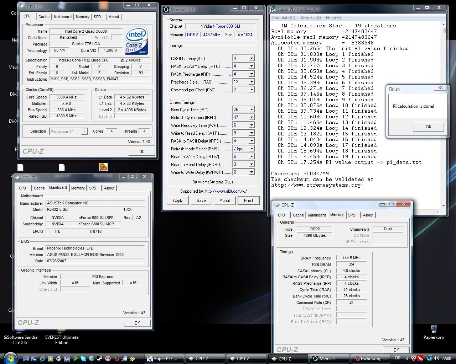Select Memory tab in CPU-Z mainboard window

(78, 188)
